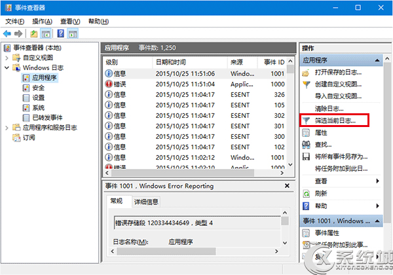The image size is (393, 275).
Task: Expand the 应用程序和服务日志 node
Action: (x=7, y=128)
